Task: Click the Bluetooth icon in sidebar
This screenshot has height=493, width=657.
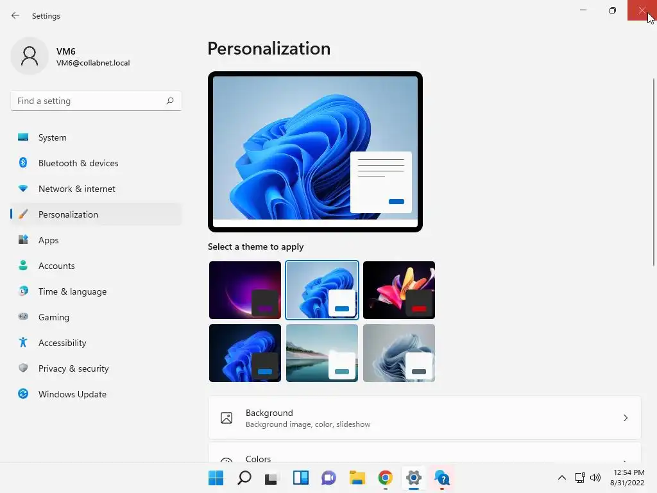Action: tap(23, 162)
